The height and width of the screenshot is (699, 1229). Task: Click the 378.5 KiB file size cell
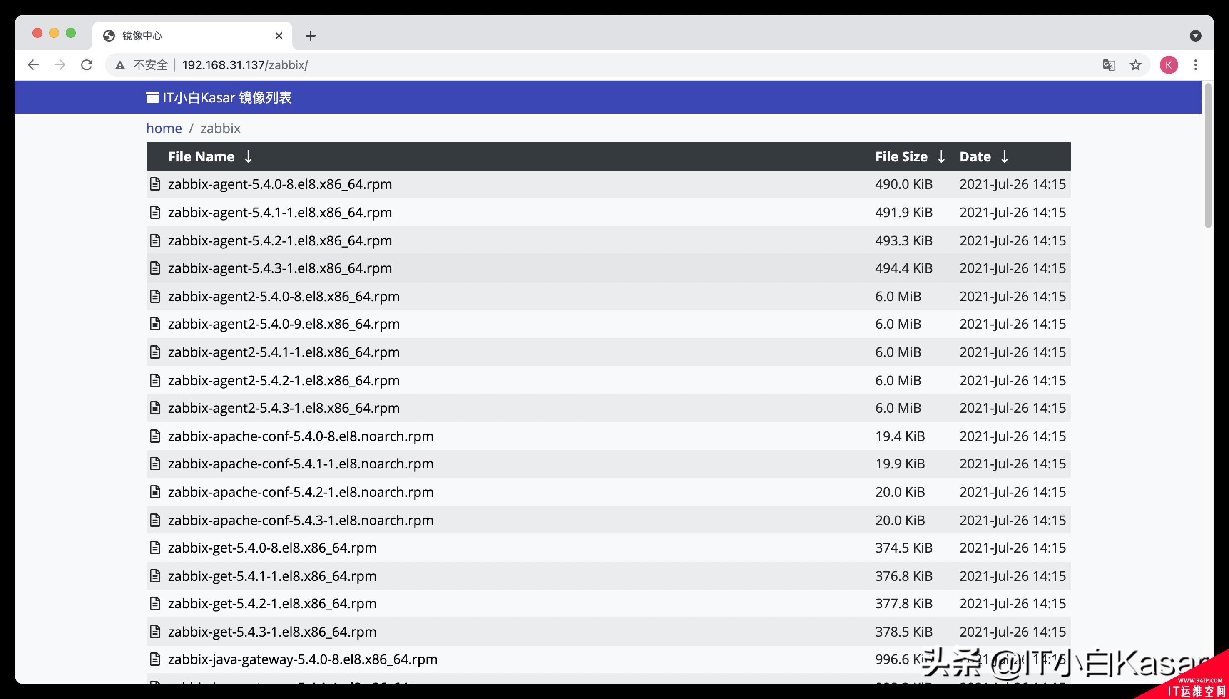point(903,632)
